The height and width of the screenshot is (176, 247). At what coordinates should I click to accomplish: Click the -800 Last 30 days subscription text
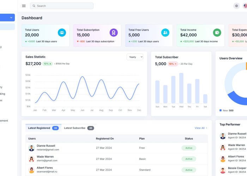pyautogui.click(x=96, y=41)
